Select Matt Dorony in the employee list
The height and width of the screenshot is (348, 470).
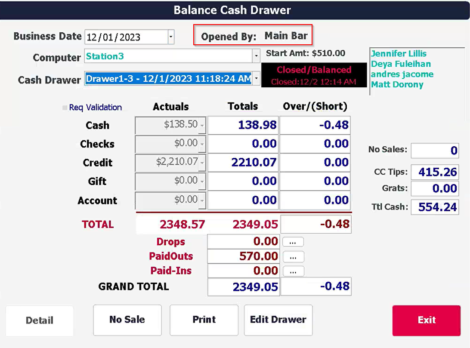point(397,84)
